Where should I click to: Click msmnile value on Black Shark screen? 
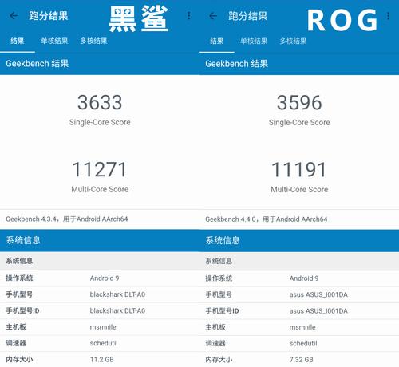pos(103,327)
